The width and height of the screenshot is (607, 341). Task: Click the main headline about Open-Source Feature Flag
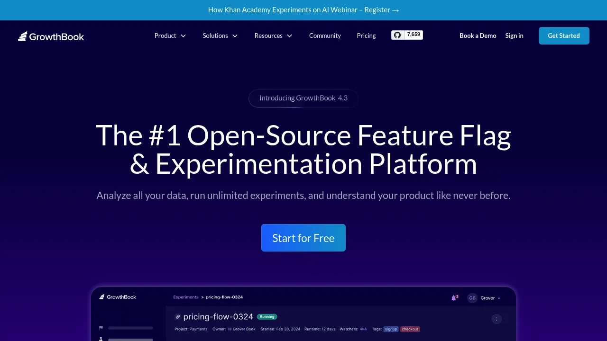pos(303,149)
